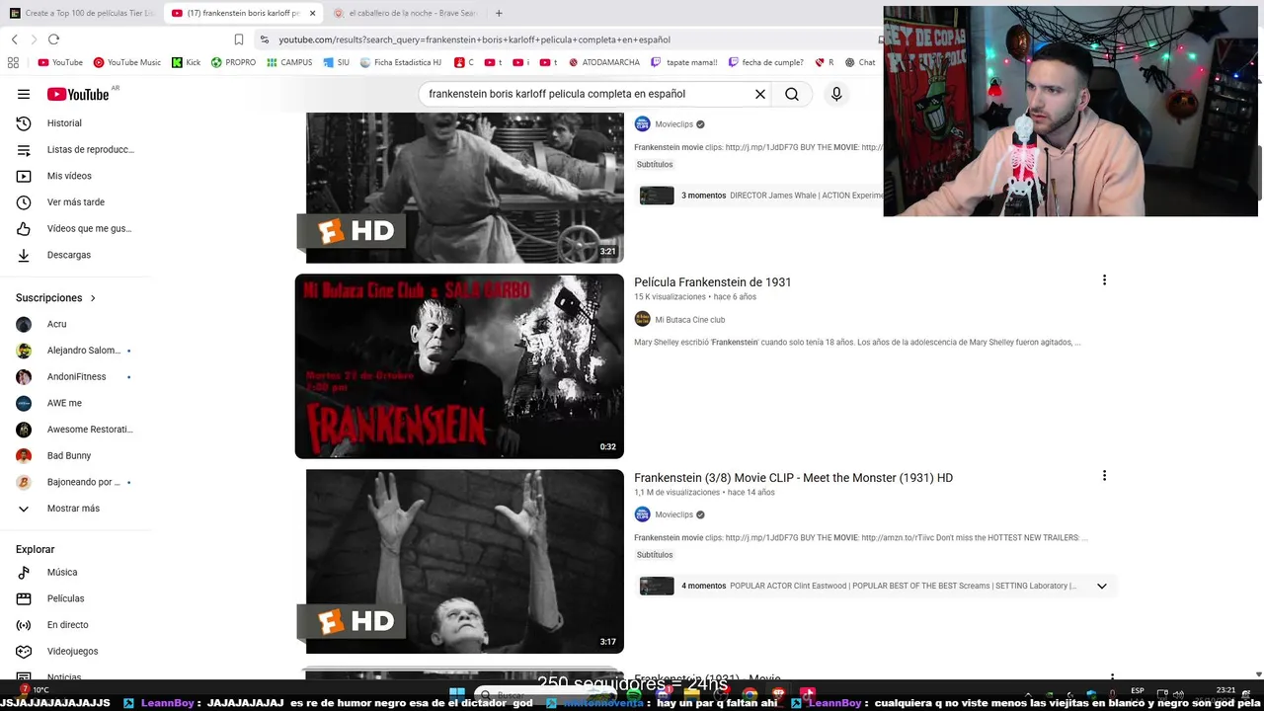This screenshot has width=1264, height=711.
Task: Click Subtítulos badge under Meet the Monster
Action: [x=655, y=555]
